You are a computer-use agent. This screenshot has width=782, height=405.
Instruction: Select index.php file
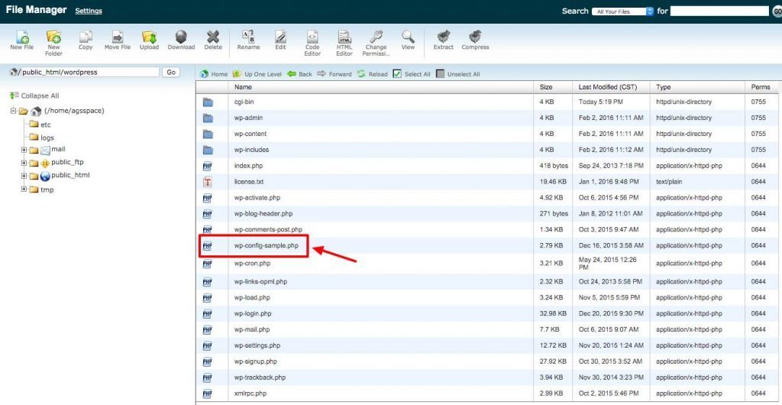coord(248,166)
